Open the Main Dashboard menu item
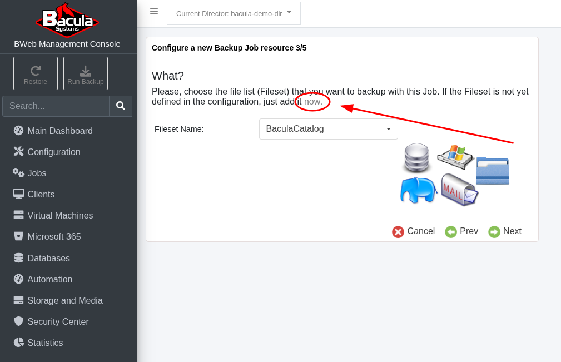The width and height of the screenshot is (561, 362). tap(60, 131)
